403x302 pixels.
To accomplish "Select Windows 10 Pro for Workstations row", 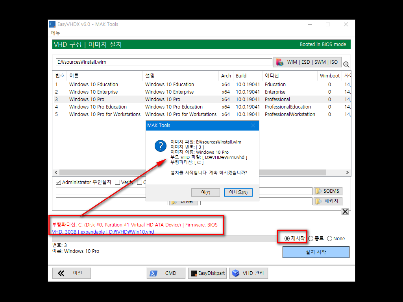I will [x=202, y=114].
